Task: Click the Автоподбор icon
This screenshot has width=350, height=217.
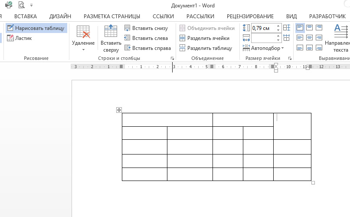Action: (246, 48)
